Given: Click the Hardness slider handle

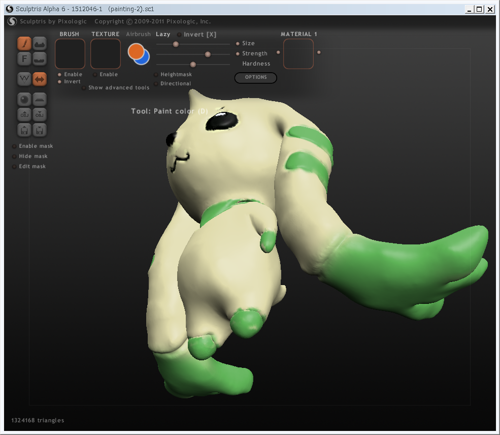Looking at the screenshot, I should point(193,65).
